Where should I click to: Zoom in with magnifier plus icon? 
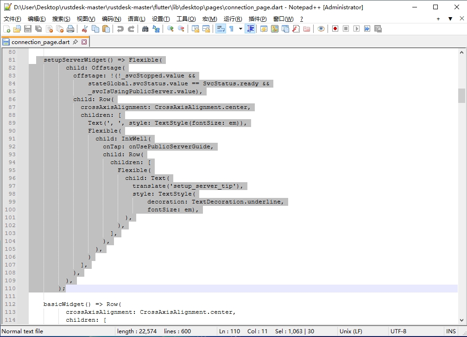click(x=170, y=29)
